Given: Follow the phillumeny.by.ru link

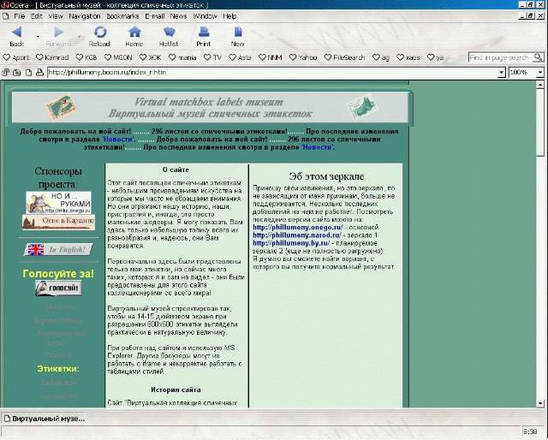Looking at the screenshot, I should pos(291,243).
